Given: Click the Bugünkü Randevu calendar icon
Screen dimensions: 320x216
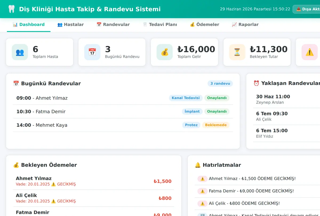Looking at the screenshot, I should tap(92, 52).
